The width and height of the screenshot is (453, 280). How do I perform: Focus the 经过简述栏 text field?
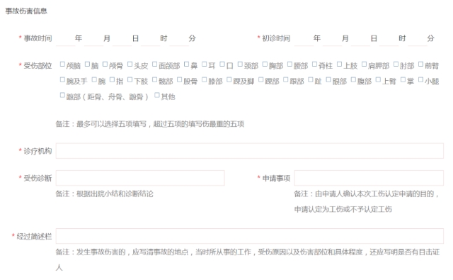250,236
